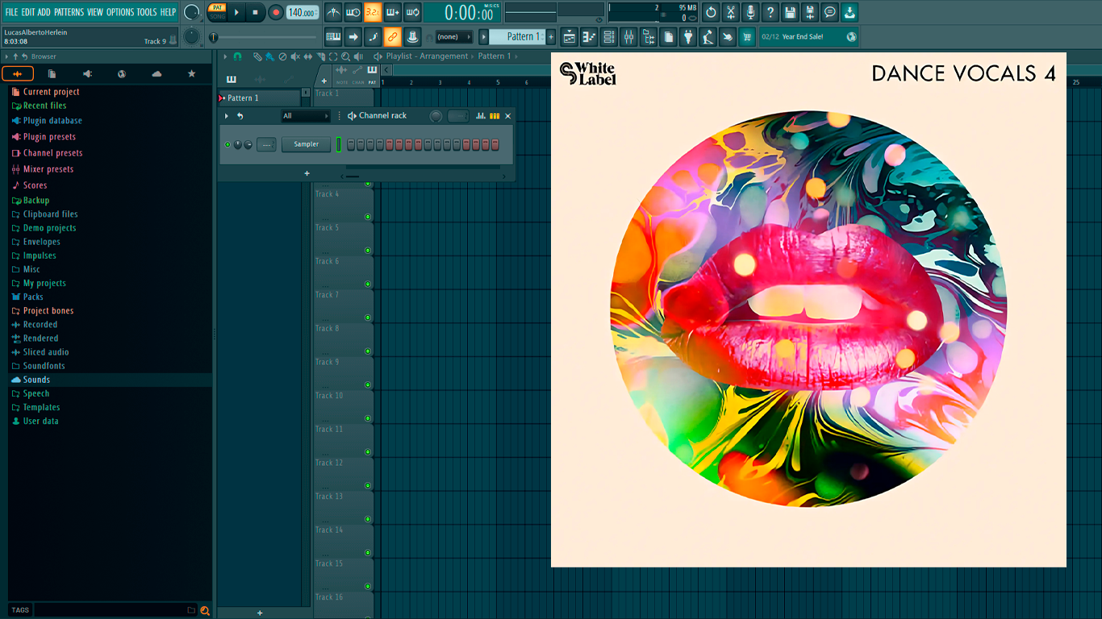Select the playlist Zoom magnifier tool
The height and width of the screenshot is (619, 1102).
345,56
